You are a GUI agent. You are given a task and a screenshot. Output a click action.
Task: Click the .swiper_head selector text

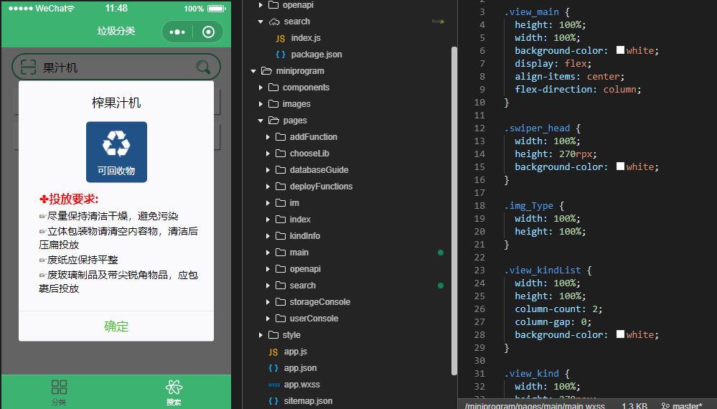coord(537,128)
